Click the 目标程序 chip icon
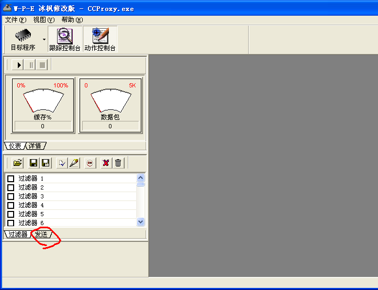This screenshot has height=290, width=378. (x=23, y=35)
